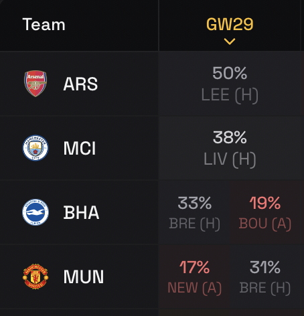Open Arsenal's 50% LEE (H) fixture cell

pos(230,84)
